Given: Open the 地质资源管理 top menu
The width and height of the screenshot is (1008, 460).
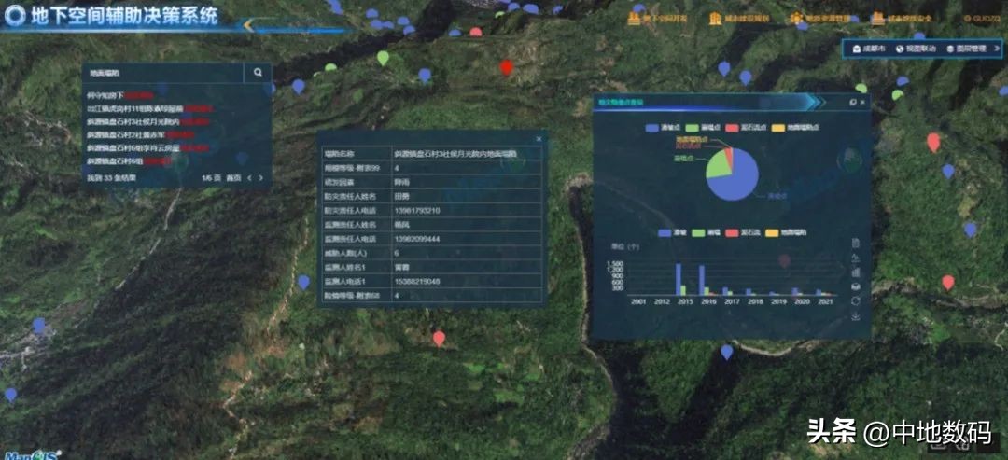Looking at the screenshot, I should [x=819, y=19].
